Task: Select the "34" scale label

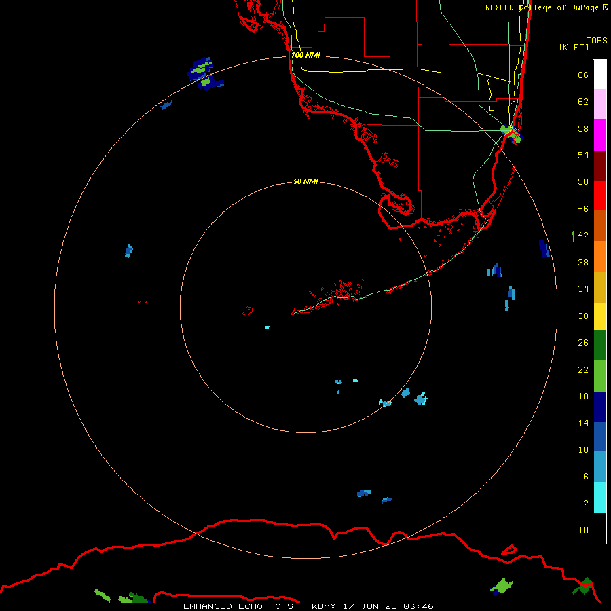Action: coord(583,289)
